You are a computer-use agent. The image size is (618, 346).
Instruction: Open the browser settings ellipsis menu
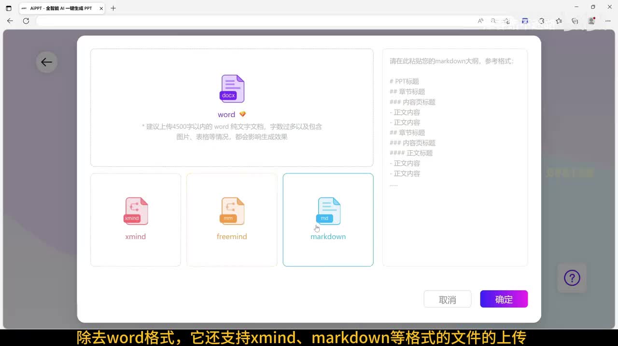(x=607, y=21)
